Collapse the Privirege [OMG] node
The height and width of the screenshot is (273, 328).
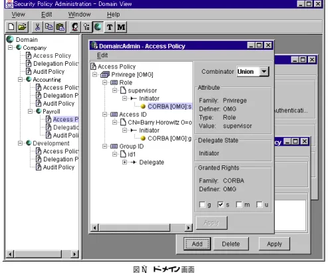tap(95, 74)
